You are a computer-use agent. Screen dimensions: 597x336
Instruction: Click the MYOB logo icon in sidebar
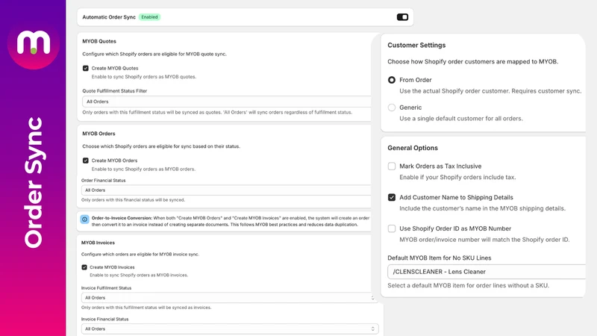(x=34, y=44)
